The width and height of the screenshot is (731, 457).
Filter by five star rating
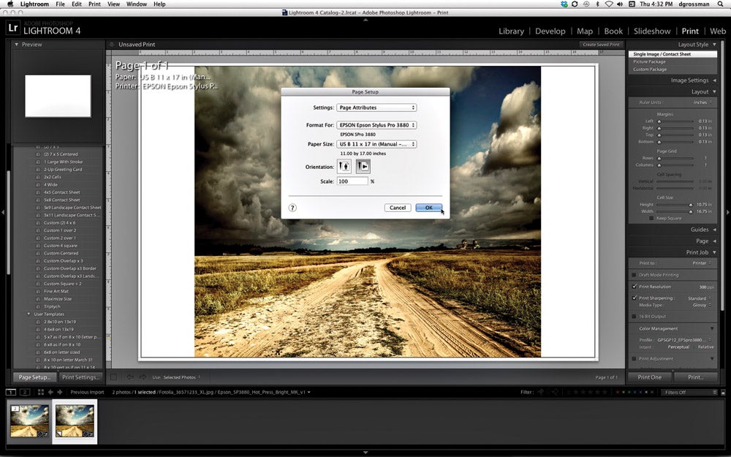(605, 392)
